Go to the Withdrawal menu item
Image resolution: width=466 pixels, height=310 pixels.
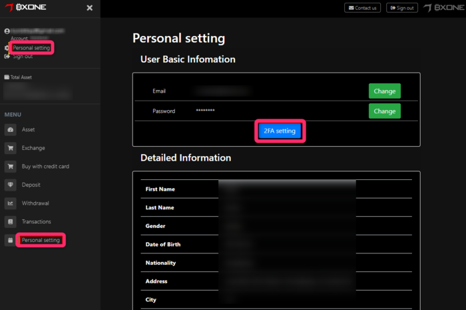35,203
